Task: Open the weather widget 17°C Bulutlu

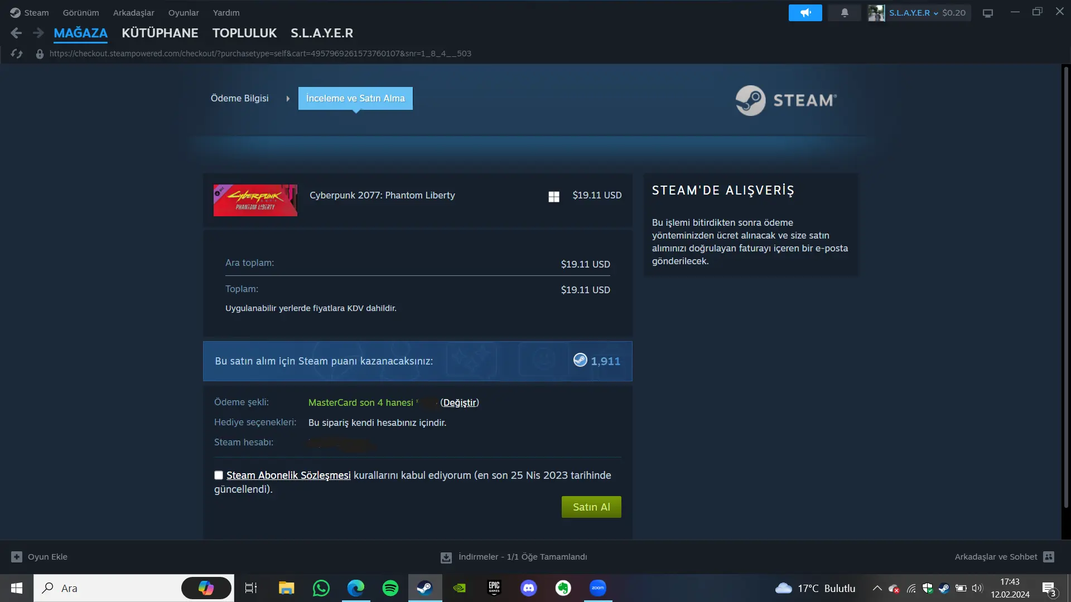Action: click(x=815, y=588)
